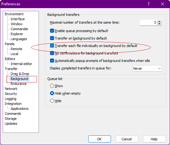Select Internal editor in the tree
170x145 pixels.
tap(21, 64)
